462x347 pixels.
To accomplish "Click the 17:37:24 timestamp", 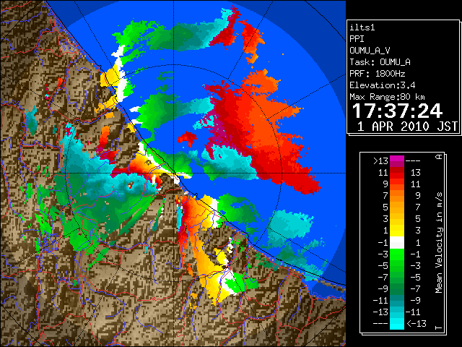I will coord(397,111).
